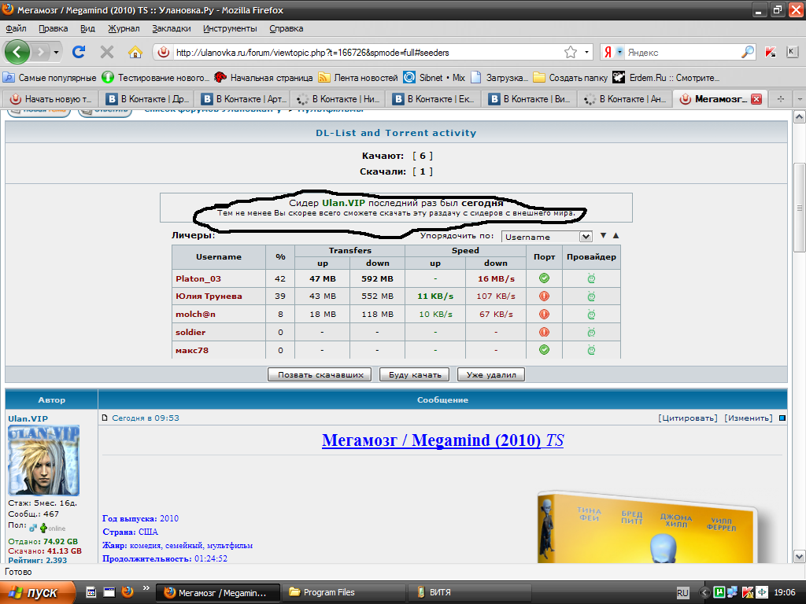Click the Уже удалил button
Image resolution: width=806 pixels, height=604 pixels.
coord(491,374)
